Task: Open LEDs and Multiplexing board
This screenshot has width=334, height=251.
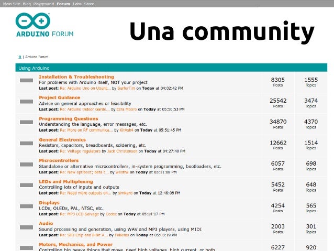Action: click(x=66, y=181)
